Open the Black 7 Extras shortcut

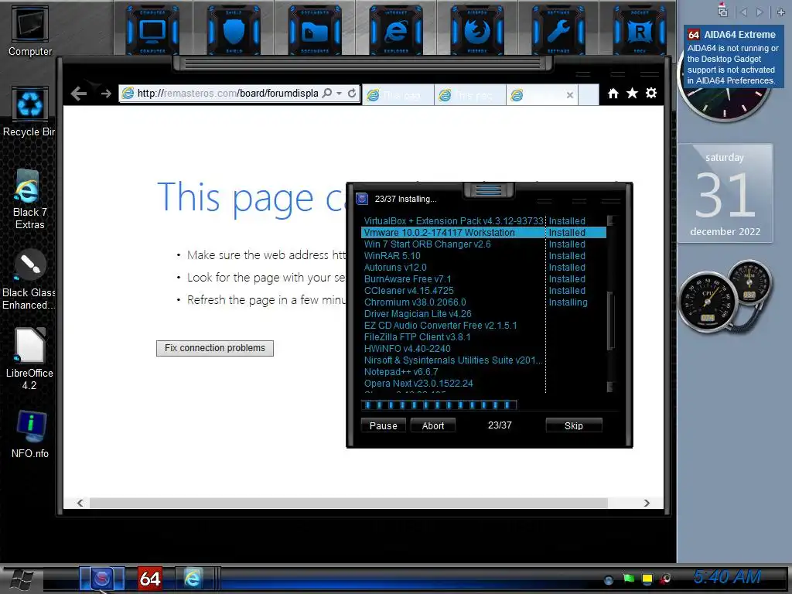(x=29, y=200)
